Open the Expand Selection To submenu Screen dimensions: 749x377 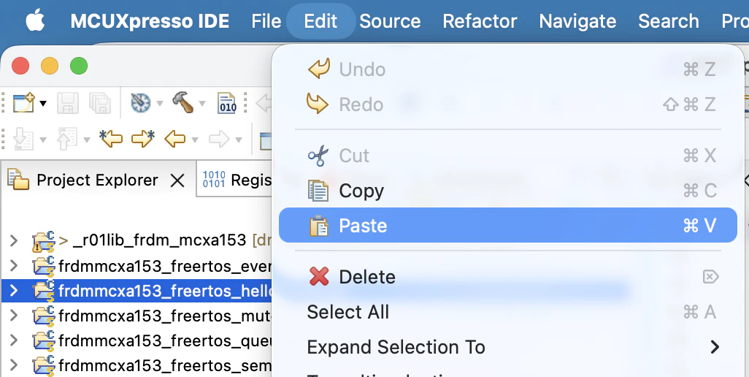point(508,347)
